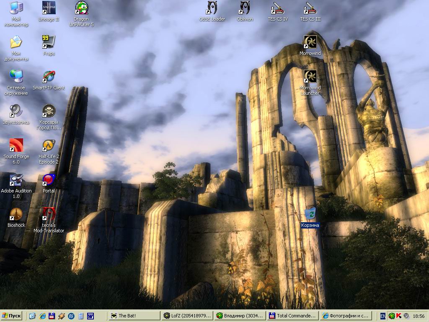
Task: Launch Total Commander floppy icon in quick launch
Action: pos(52,316)
